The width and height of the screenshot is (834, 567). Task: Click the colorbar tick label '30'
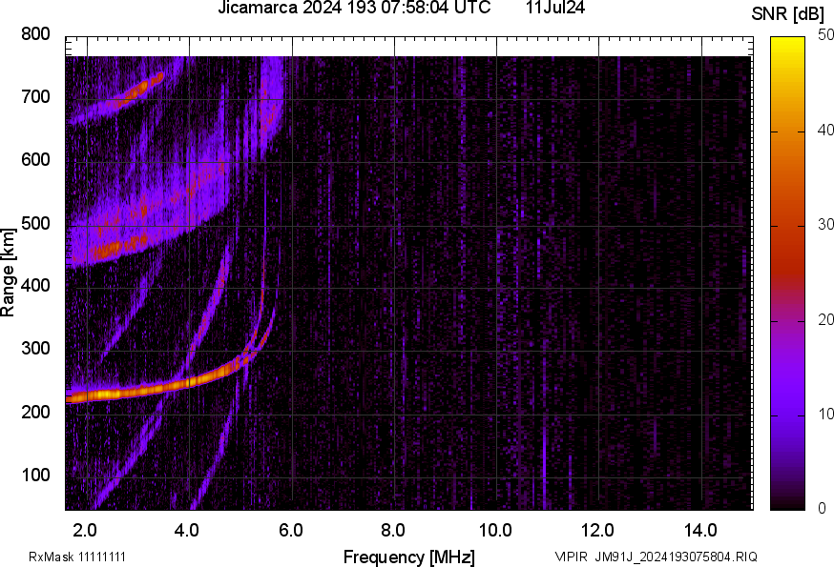tap(825, 225)
